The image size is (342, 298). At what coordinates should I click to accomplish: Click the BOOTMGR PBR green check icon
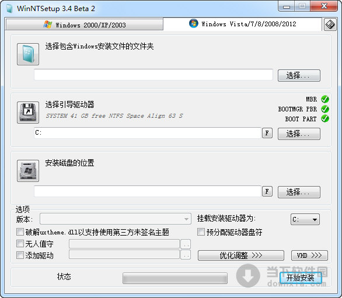click(x=325, y=109)
